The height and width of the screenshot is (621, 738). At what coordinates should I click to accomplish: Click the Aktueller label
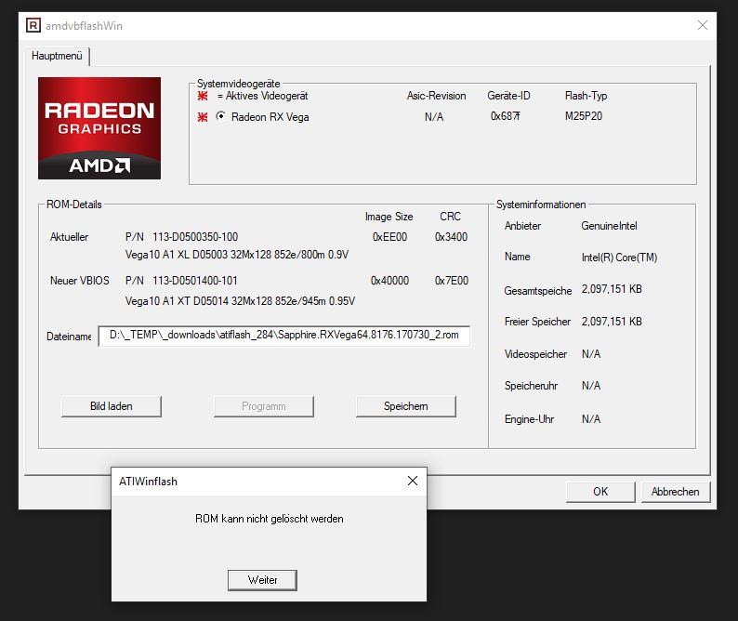(69, 237)
